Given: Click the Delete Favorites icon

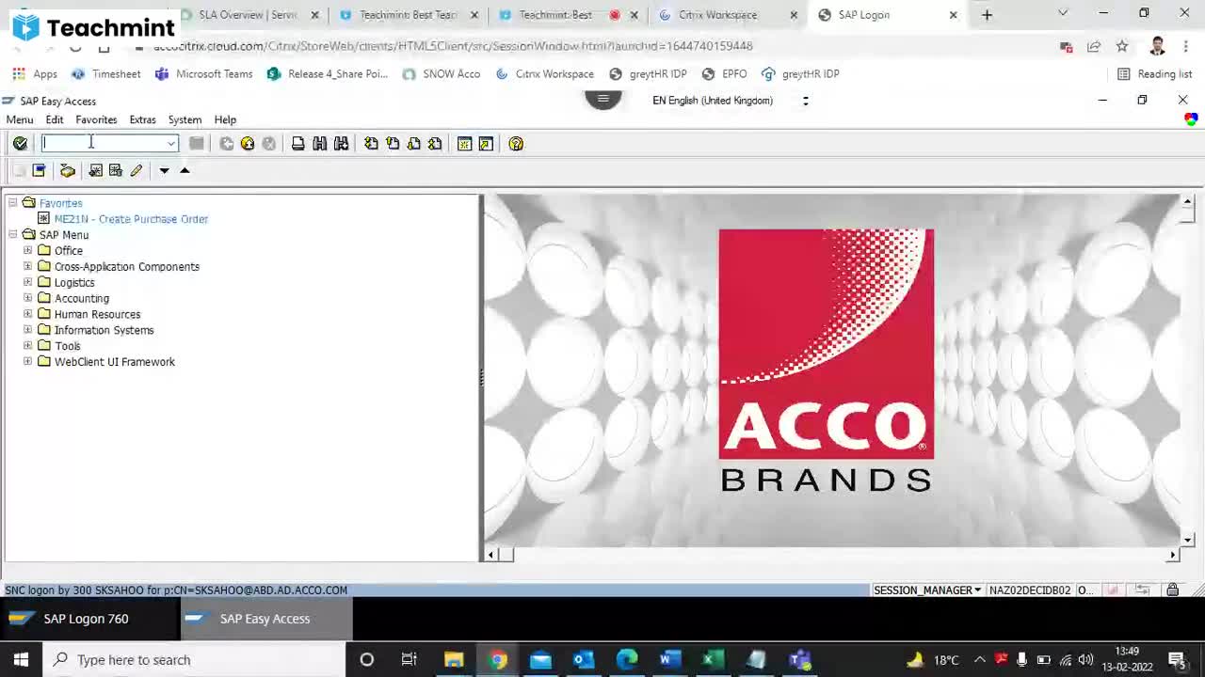Looking at the screenshot, I should click(x=116, y=170).
